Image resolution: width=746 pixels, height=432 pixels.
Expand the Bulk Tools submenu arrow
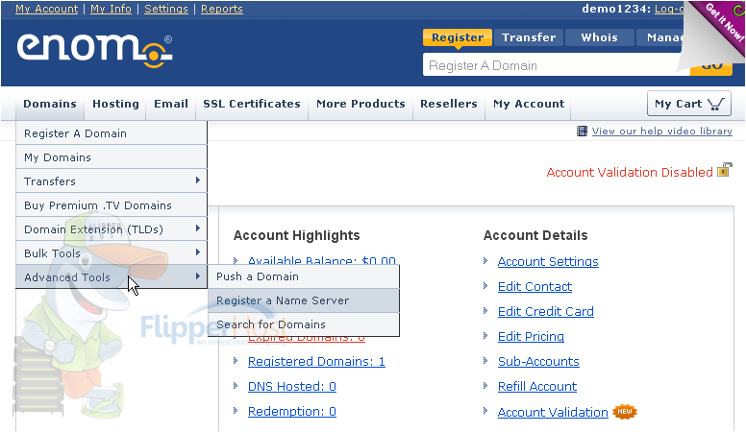(197, 252)
